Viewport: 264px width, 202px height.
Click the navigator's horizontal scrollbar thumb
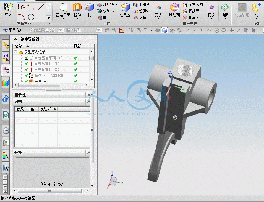(39, 85)
